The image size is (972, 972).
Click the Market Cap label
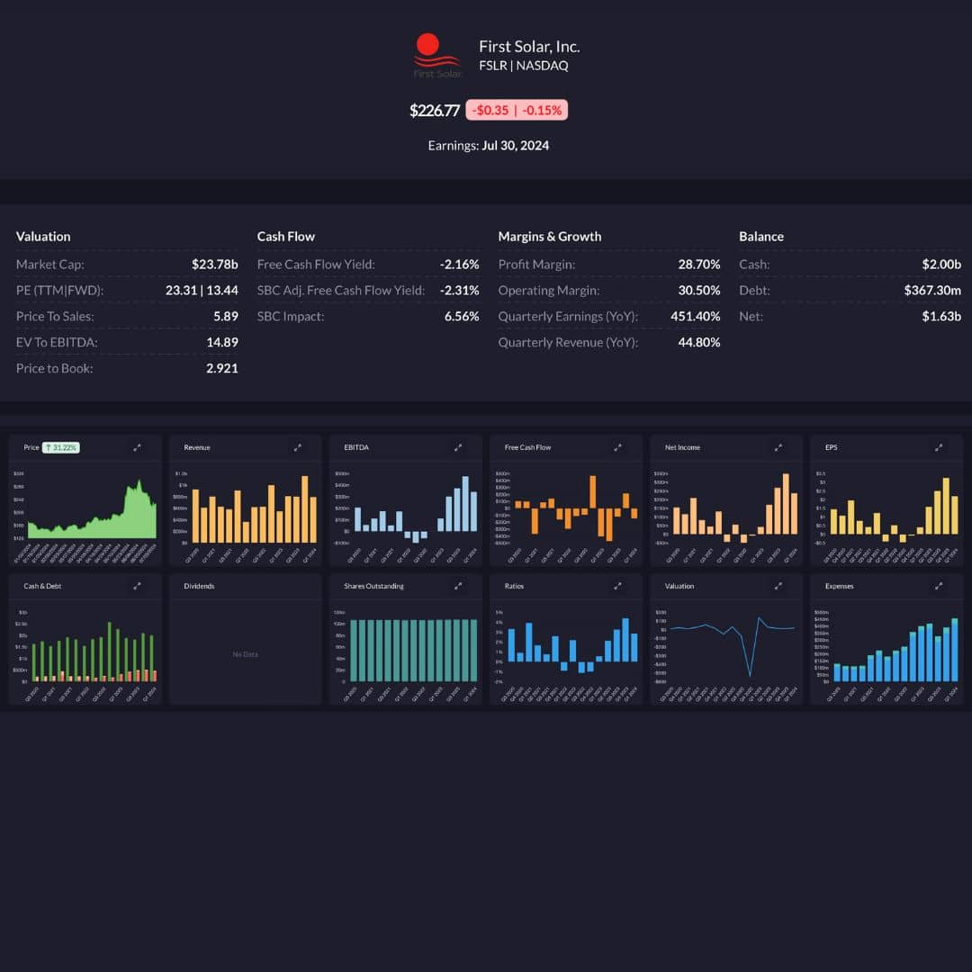click(x=50, y=264)
